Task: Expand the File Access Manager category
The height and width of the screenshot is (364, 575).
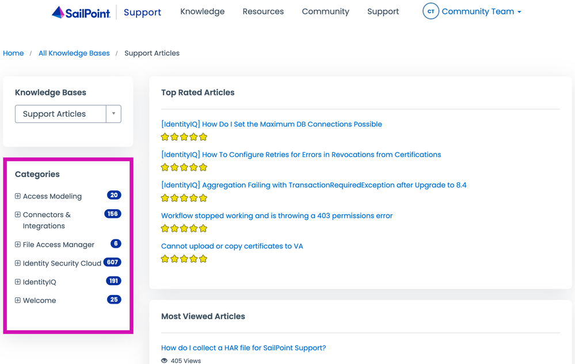Action: click(x=18, y=244)
